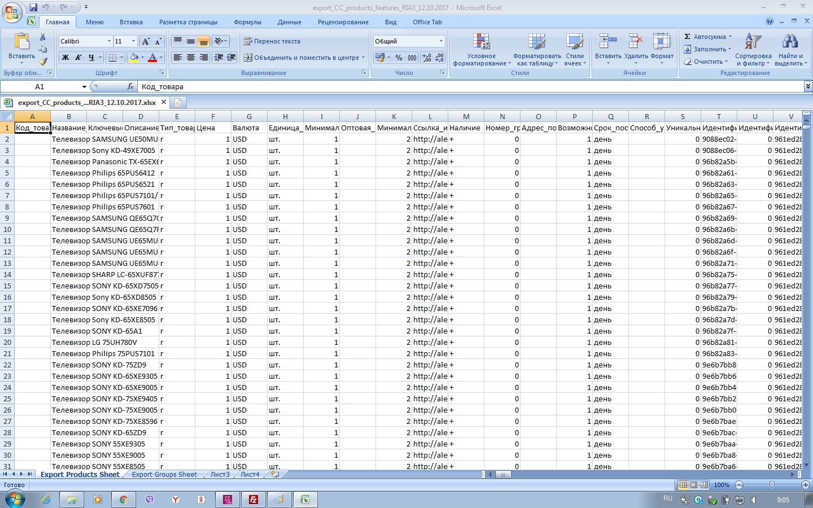Toggle italic (К) formatting

(78, 58)
